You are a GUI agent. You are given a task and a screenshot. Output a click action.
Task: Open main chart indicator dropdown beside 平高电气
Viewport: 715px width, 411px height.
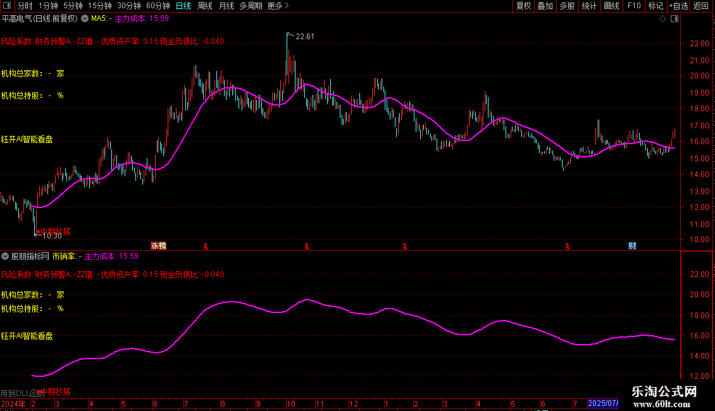(85, 19)
